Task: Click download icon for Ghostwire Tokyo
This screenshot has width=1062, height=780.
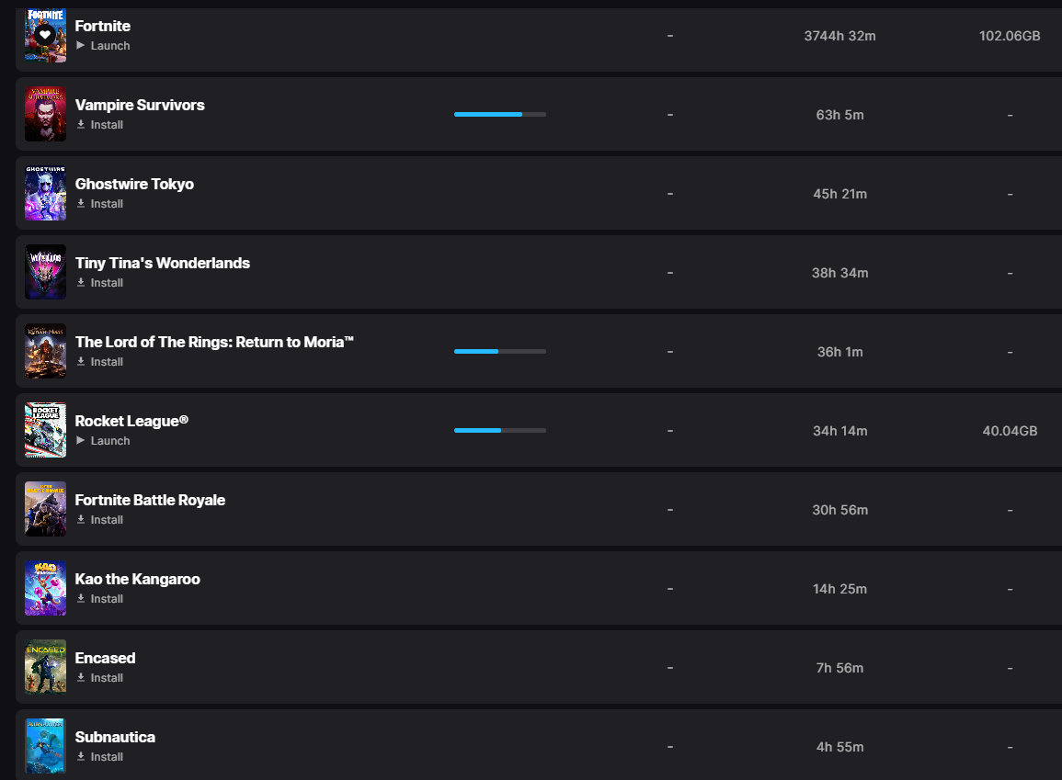Action: 81,203
